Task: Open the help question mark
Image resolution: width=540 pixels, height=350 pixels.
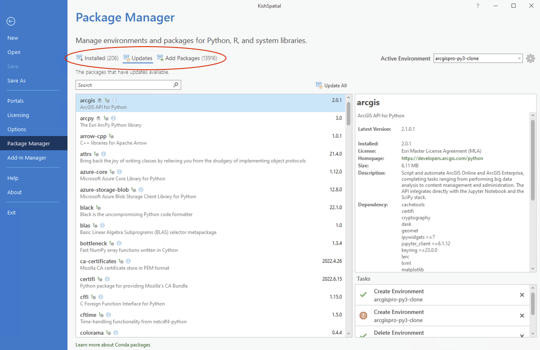Action: coord(478,6)
